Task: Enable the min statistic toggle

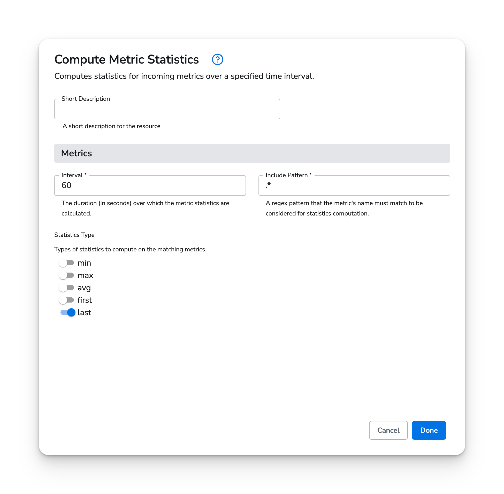Action: pos(67,263)
